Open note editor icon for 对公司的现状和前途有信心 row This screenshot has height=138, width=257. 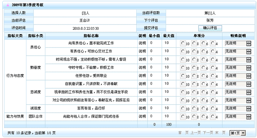coord(249,101)
